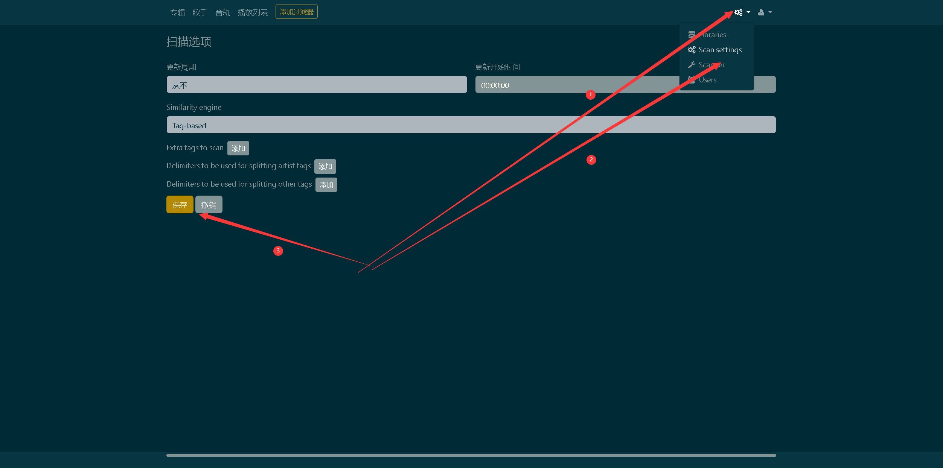Image resolution: width=943 pixels, height=468 pixels.
Task: Go to 专辑 in the navigation bar
Action: 177,12
